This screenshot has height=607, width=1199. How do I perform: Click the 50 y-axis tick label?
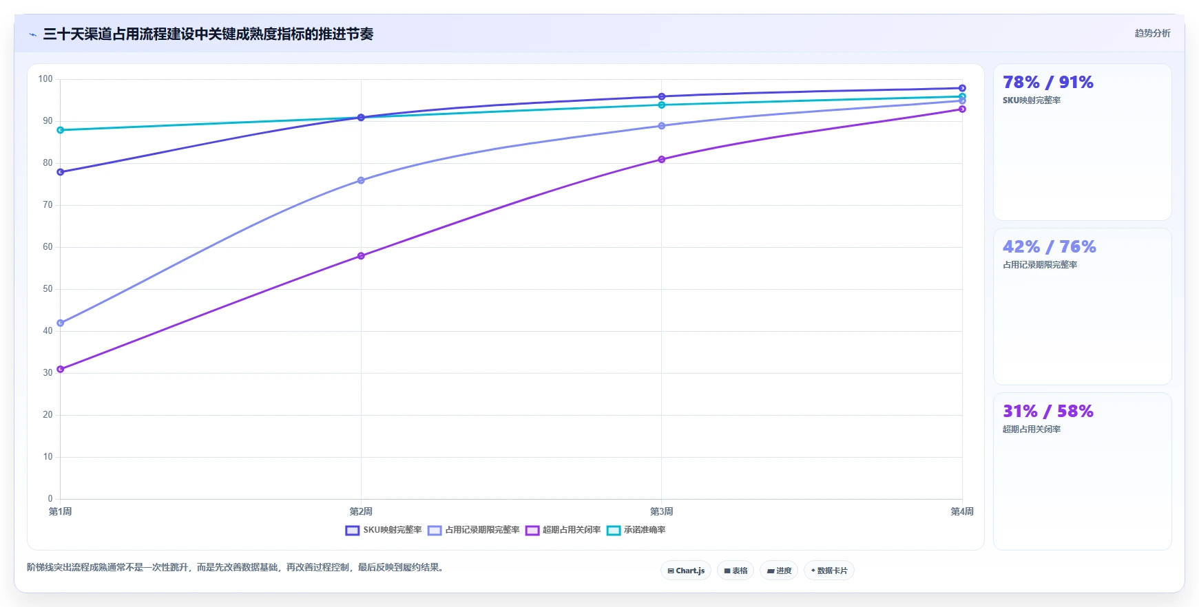48,289
